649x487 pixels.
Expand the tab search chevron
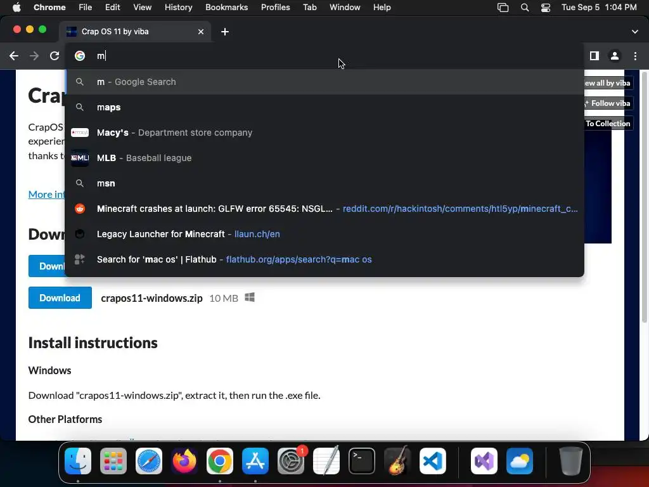pyautogui.click(x=635, y=32)
